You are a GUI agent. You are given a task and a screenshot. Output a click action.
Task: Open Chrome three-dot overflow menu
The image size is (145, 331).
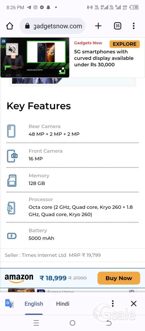click(x=134, y=26)
